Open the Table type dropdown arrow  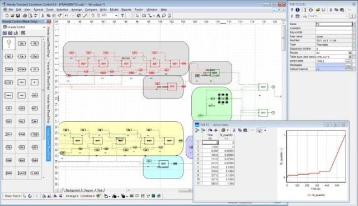pyautogui.click(x=350, y=57)
